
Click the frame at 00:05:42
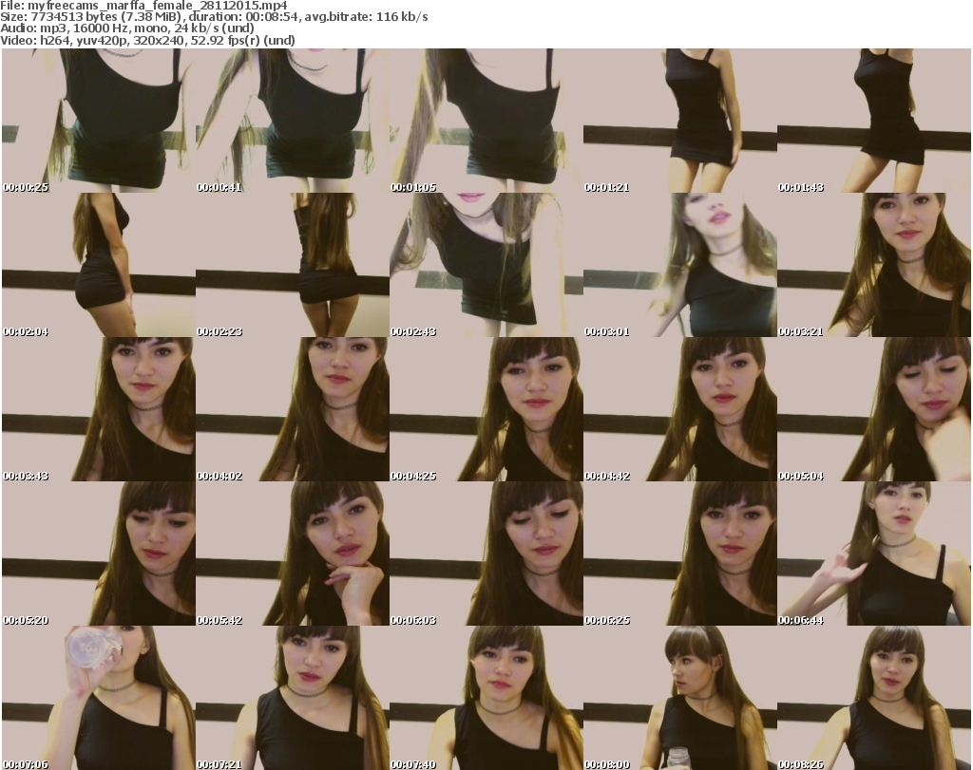(x=293, y=554)
